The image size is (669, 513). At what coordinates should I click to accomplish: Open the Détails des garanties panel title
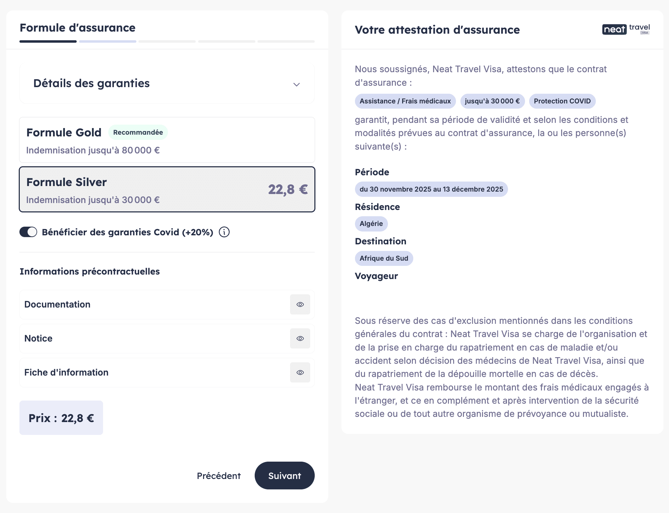pos(92,83)
